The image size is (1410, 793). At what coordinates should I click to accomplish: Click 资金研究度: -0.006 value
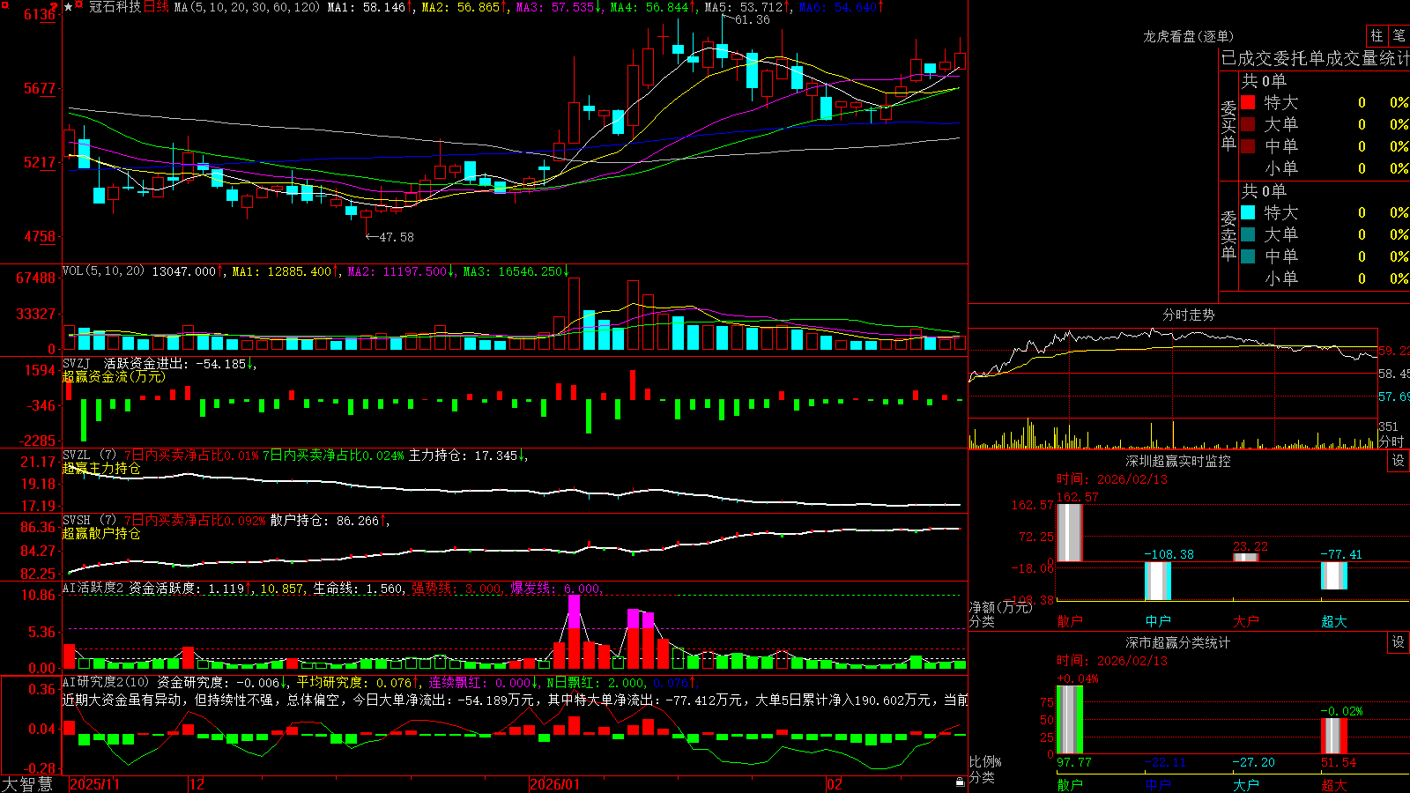[219, 682]
